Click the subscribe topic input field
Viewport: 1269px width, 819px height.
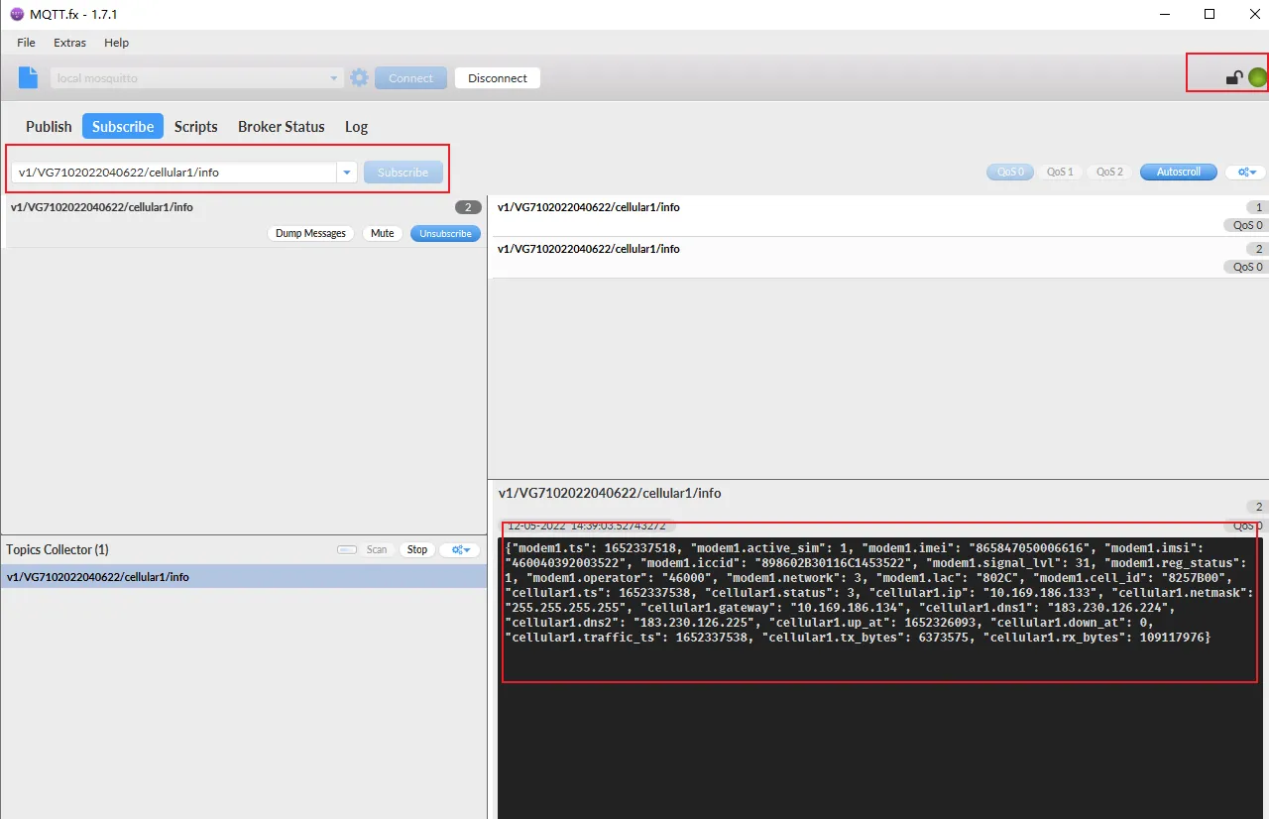tap(174, 173)
